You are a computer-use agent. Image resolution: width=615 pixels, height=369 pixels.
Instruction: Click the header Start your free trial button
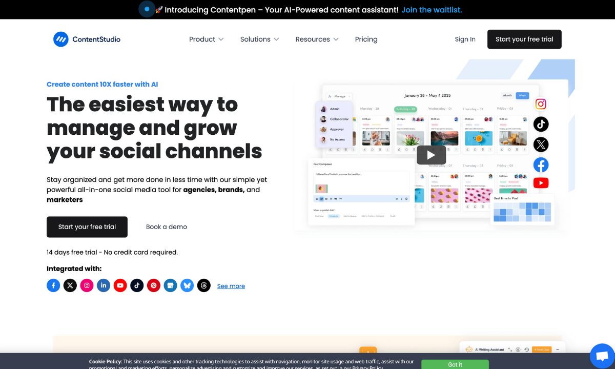click(x=524, y=39)
